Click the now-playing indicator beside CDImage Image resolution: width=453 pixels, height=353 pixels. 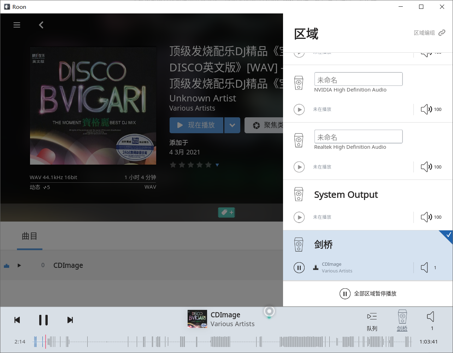click(6, 266)
